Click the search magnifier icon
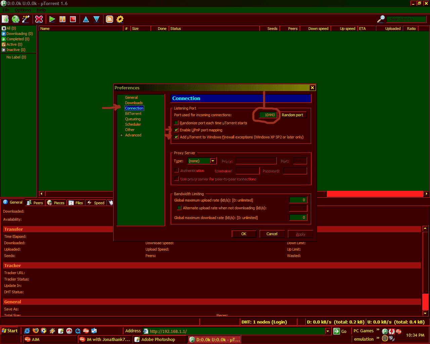This screenshot has width=430, height=344. (x=381, y=19)
